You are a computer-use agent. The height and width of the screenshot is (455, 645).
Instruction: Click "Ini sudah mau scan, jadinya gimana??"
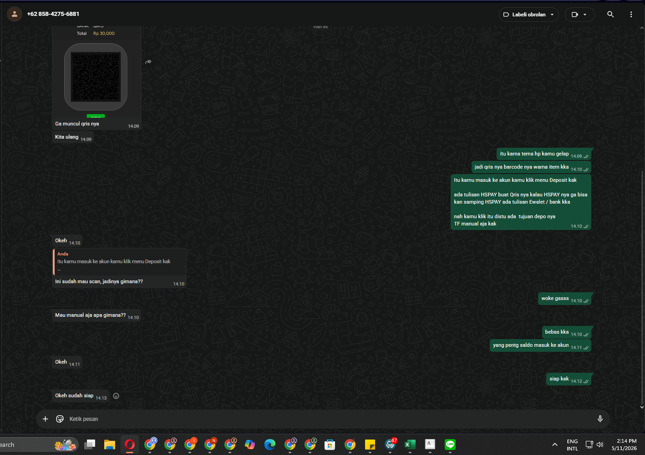(x=99, y=282)
